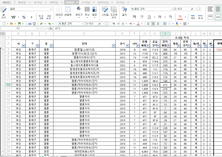Open the 편집 menu

[22, 2]
